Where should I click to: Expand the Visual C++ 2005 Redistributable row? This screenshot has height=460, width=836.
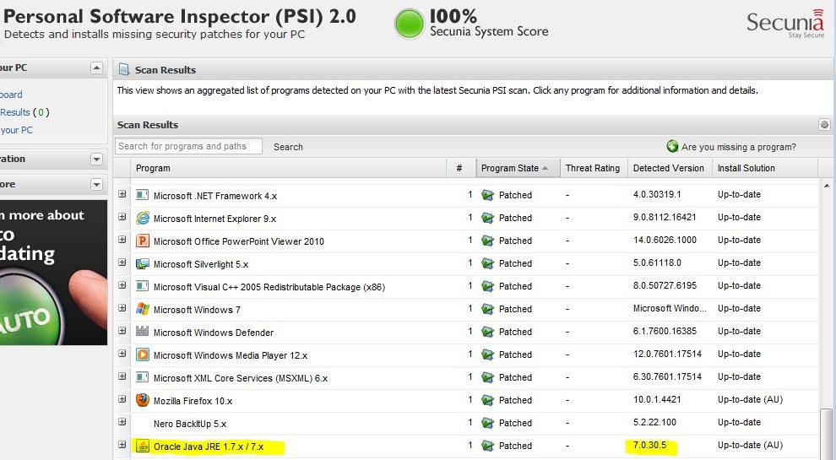point(122,285)
